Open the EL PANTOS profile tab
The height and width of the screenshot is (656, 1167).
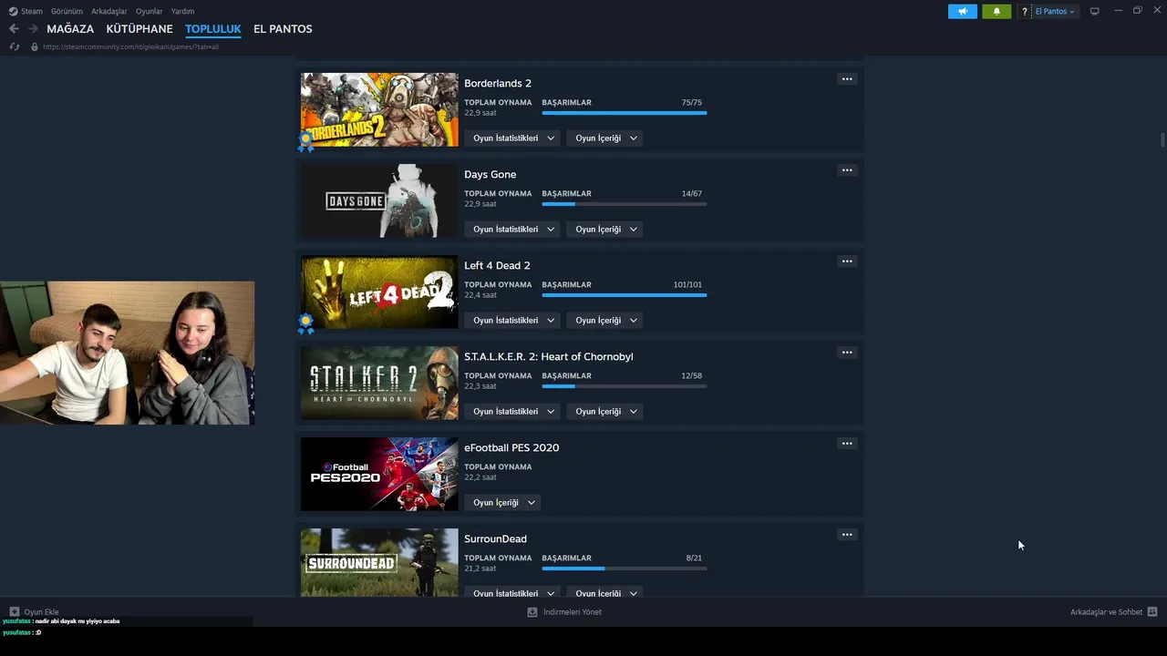[283, 29]
